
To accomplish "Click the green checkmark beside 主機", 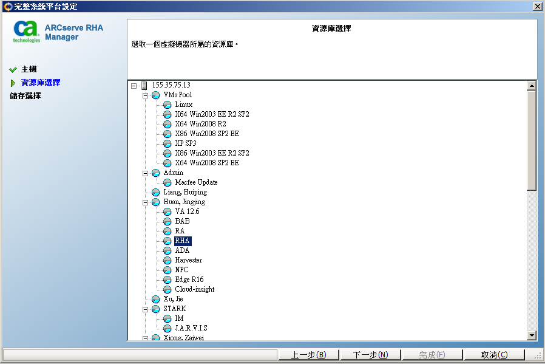I will pos(13,70).
